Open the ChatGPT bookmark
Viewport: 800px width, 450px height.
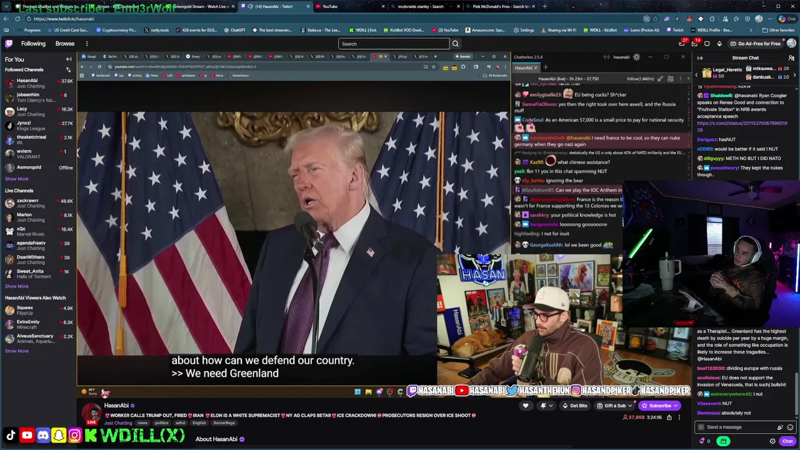tap(235, 30)
